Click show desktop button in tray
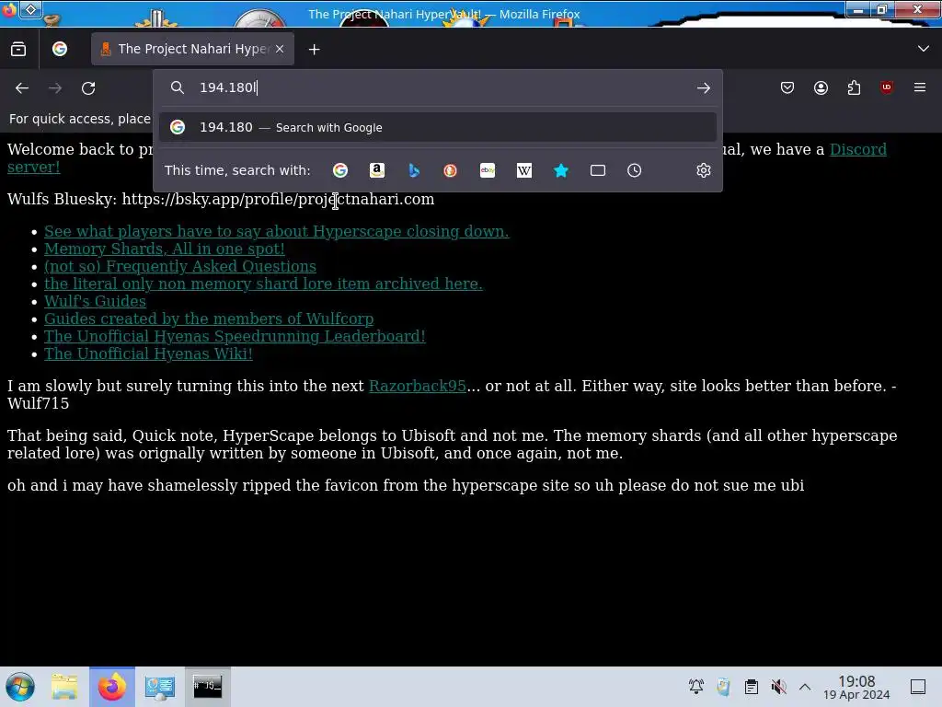The height and width of the screenshot is (707, 942). pyautogui.click(x=918, y=687)
